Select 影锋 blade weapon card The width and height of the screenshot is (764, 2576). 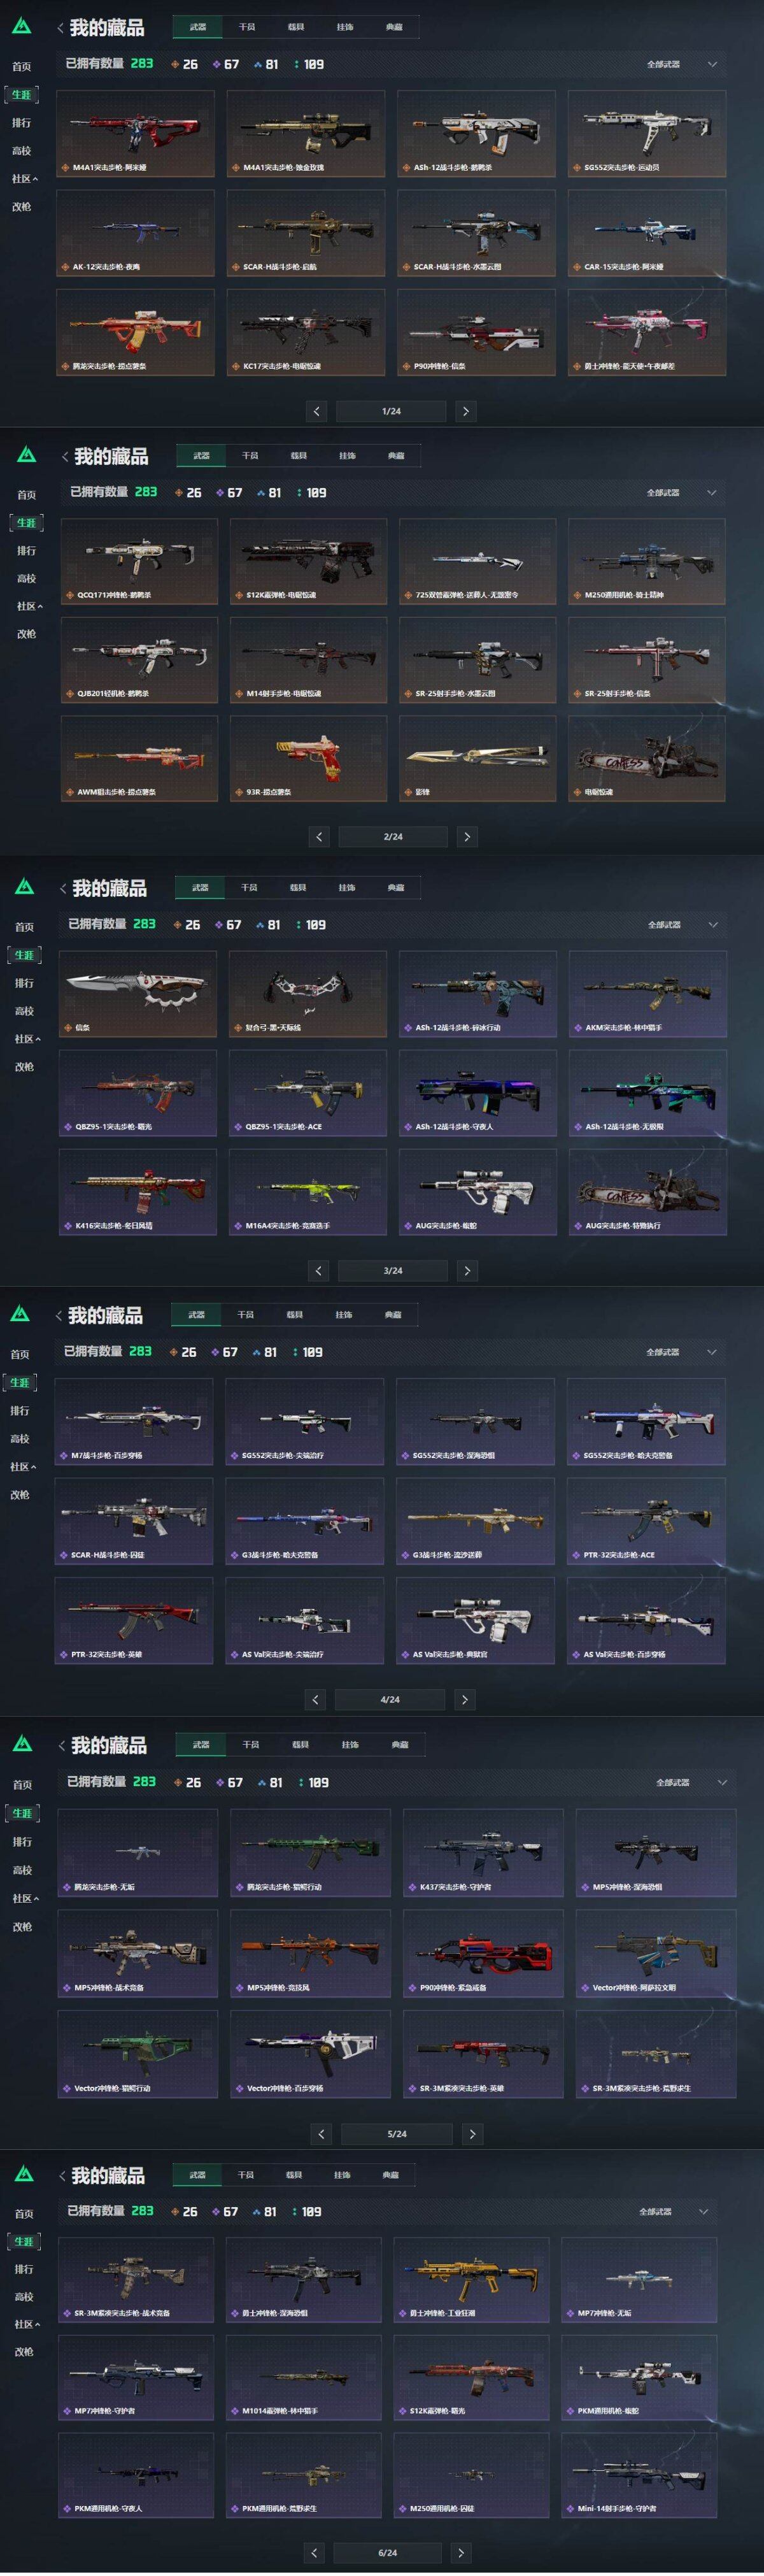(478, 758)
